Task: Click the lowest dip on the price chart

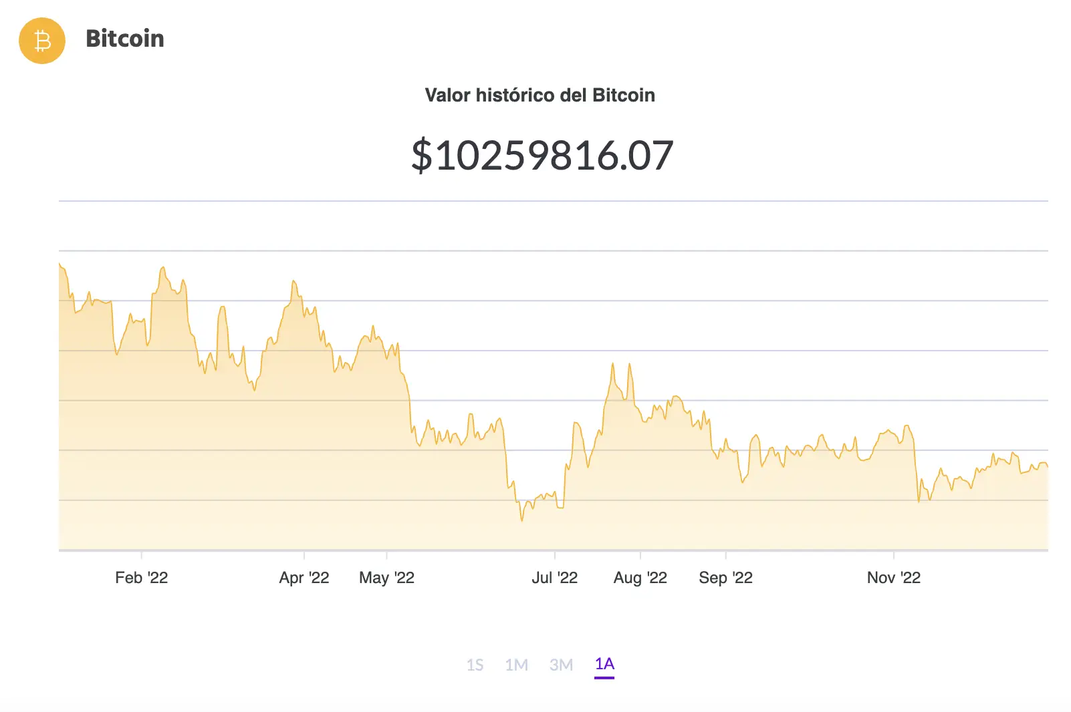Action: (522, 521)
